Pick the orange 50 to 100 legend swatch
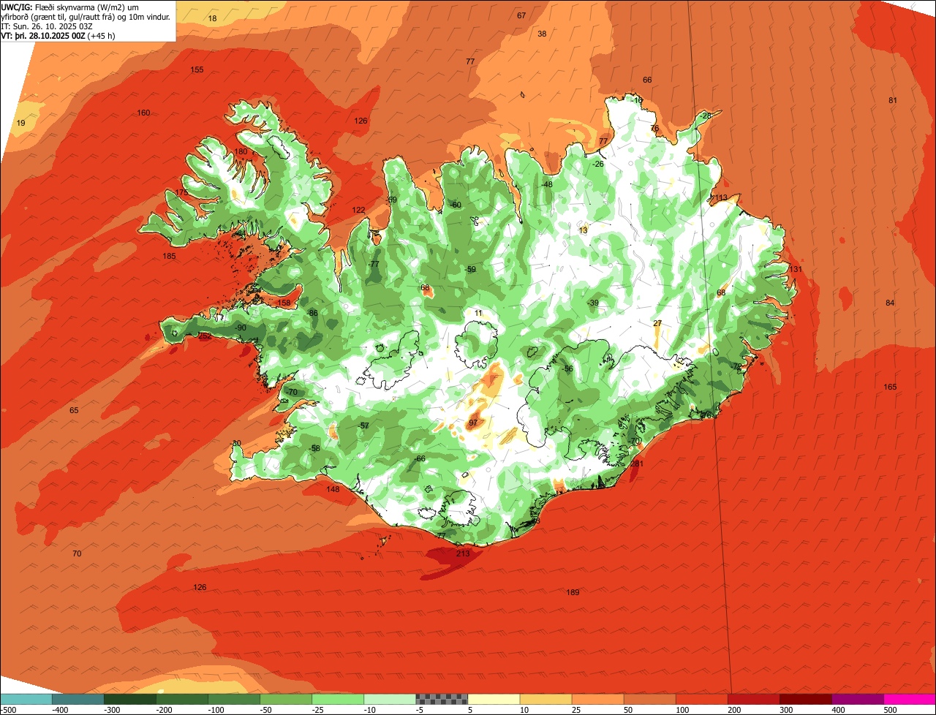This screenshot has height=715, width=936. [x=649, y=699]
